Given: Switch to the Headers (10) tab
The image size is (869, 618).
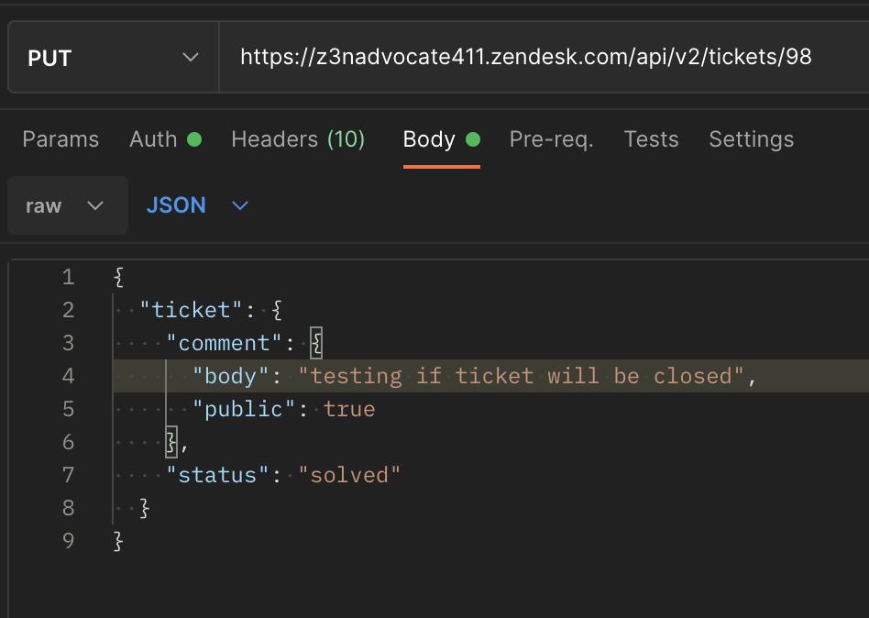Looking at the screenshot, I should coord(298,139).
